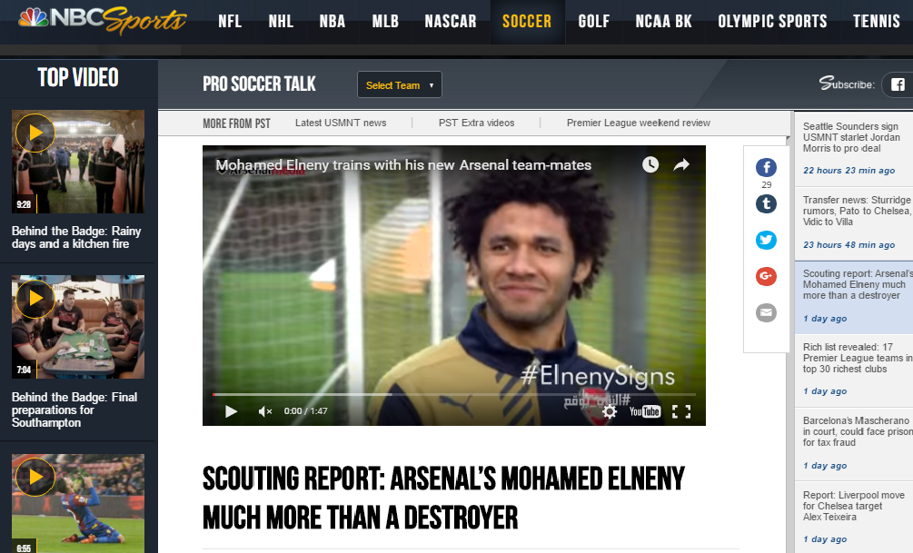
Task: Share article on Facebook sidebar icon
Action: pyautogui.click(x=766, y=168)
